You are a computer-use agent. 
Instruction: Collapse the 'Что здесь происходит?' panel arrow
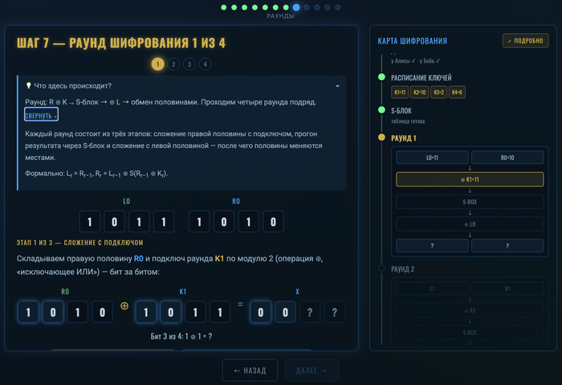(337, 86)
